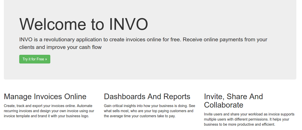Image resolution: width=302 pixels, height=130 pixels.
Task: Click the word "Reports" in the Dashboards heading
Action: (x=177, y=97)
